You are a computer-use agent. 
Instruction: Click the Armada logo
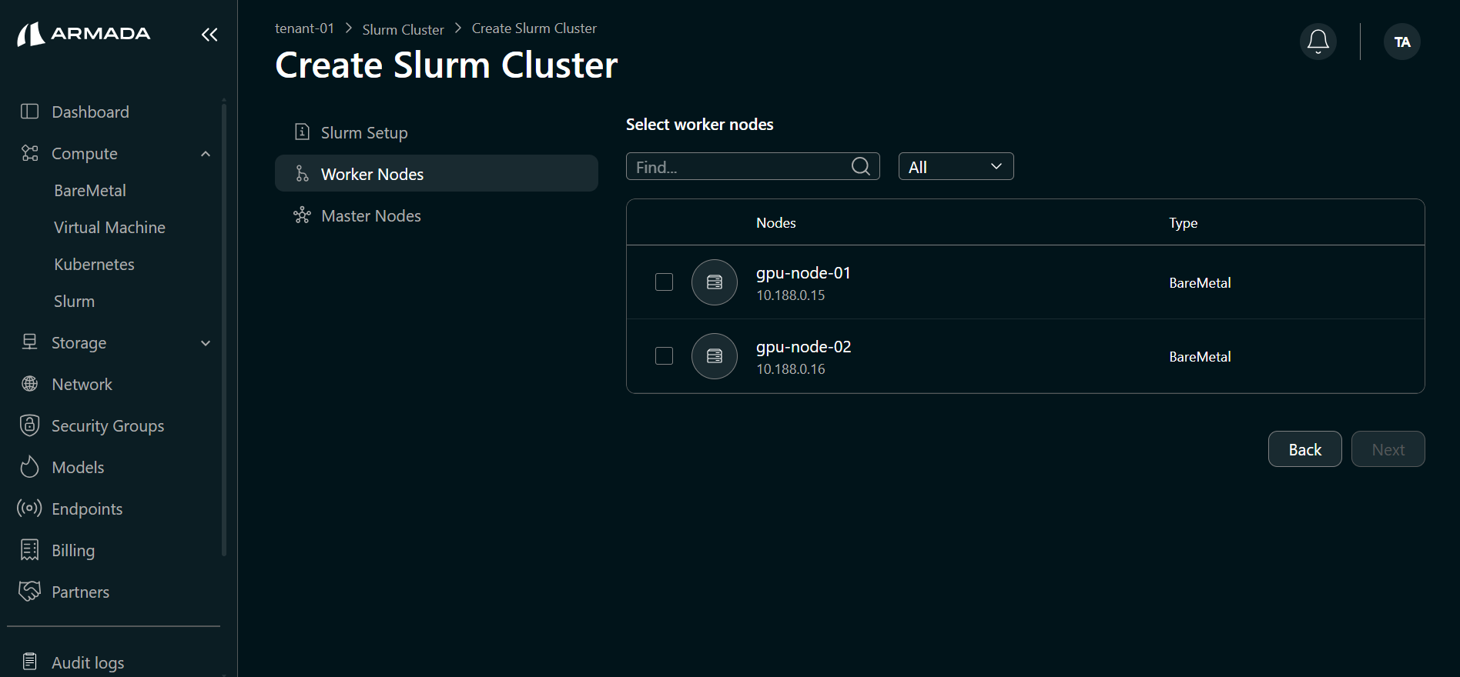coord(83,34)
